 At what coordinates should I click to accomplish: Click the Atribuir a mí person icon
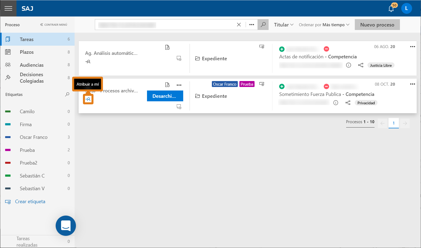(x=88, y=99)
